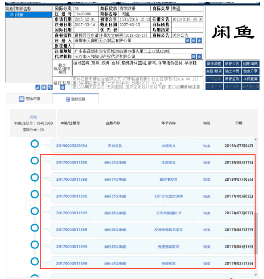Click the 备 icon under 备注信息
Image resolution: width=264 pixels, height=279 pixels.
point(63,87)
